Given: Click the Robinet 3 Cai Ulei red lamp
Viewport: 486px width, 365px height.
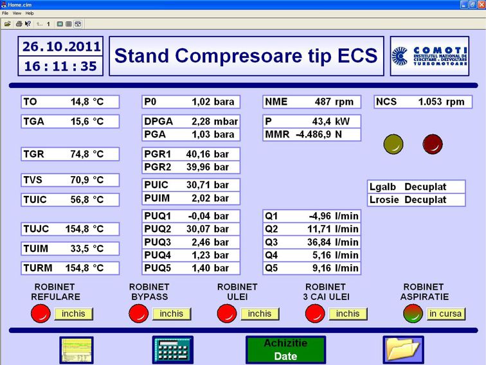Looking at the screenshot, I should pyautogui.click(x=315, y=314).
